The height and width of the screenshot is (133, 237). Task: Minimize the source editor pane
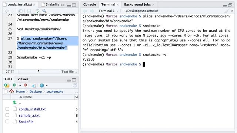tap(69, 6)
